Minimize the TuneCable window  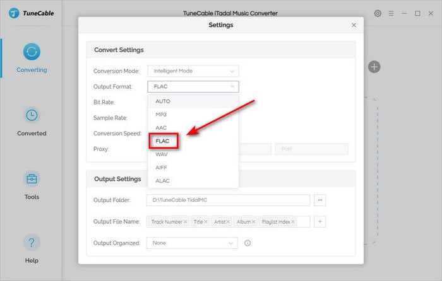[404, 13]
